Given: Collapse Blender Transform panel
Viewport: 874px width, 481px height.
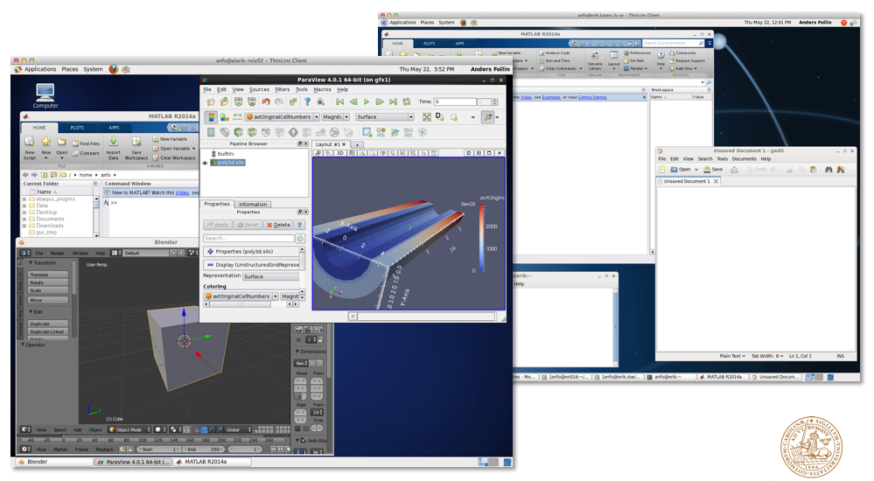Looking at the screenshot, I should (x=31, y=262).
